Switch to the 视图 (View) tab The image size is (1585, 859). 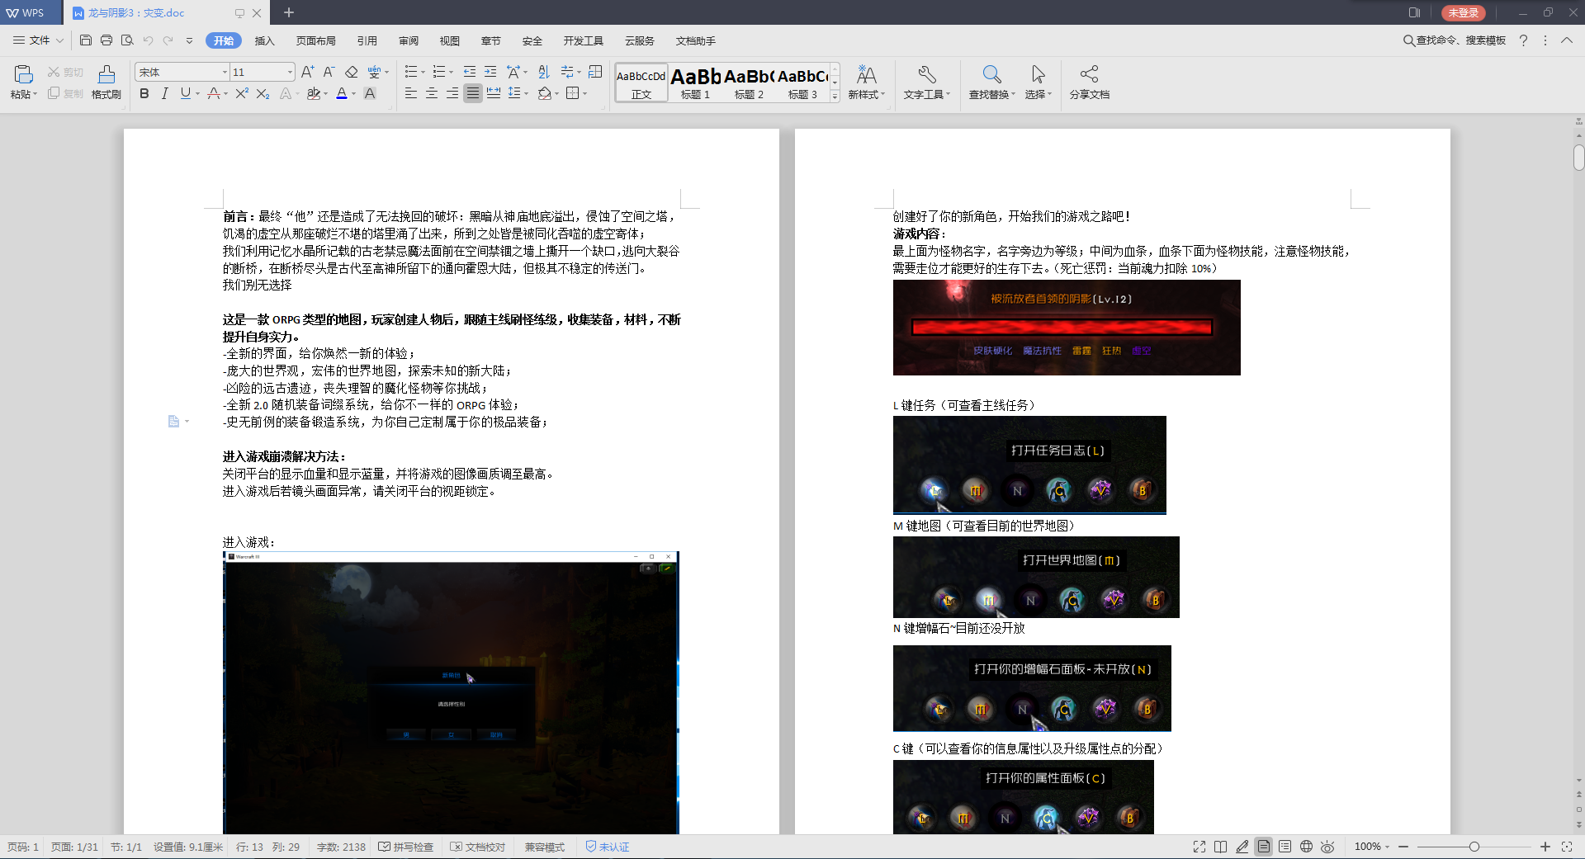449,40
